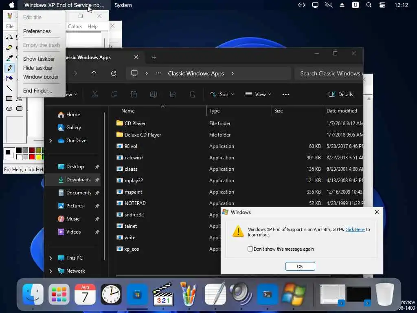Open the View dropdown in Explorer
The image size is (417, 313).
click(258, 94)
